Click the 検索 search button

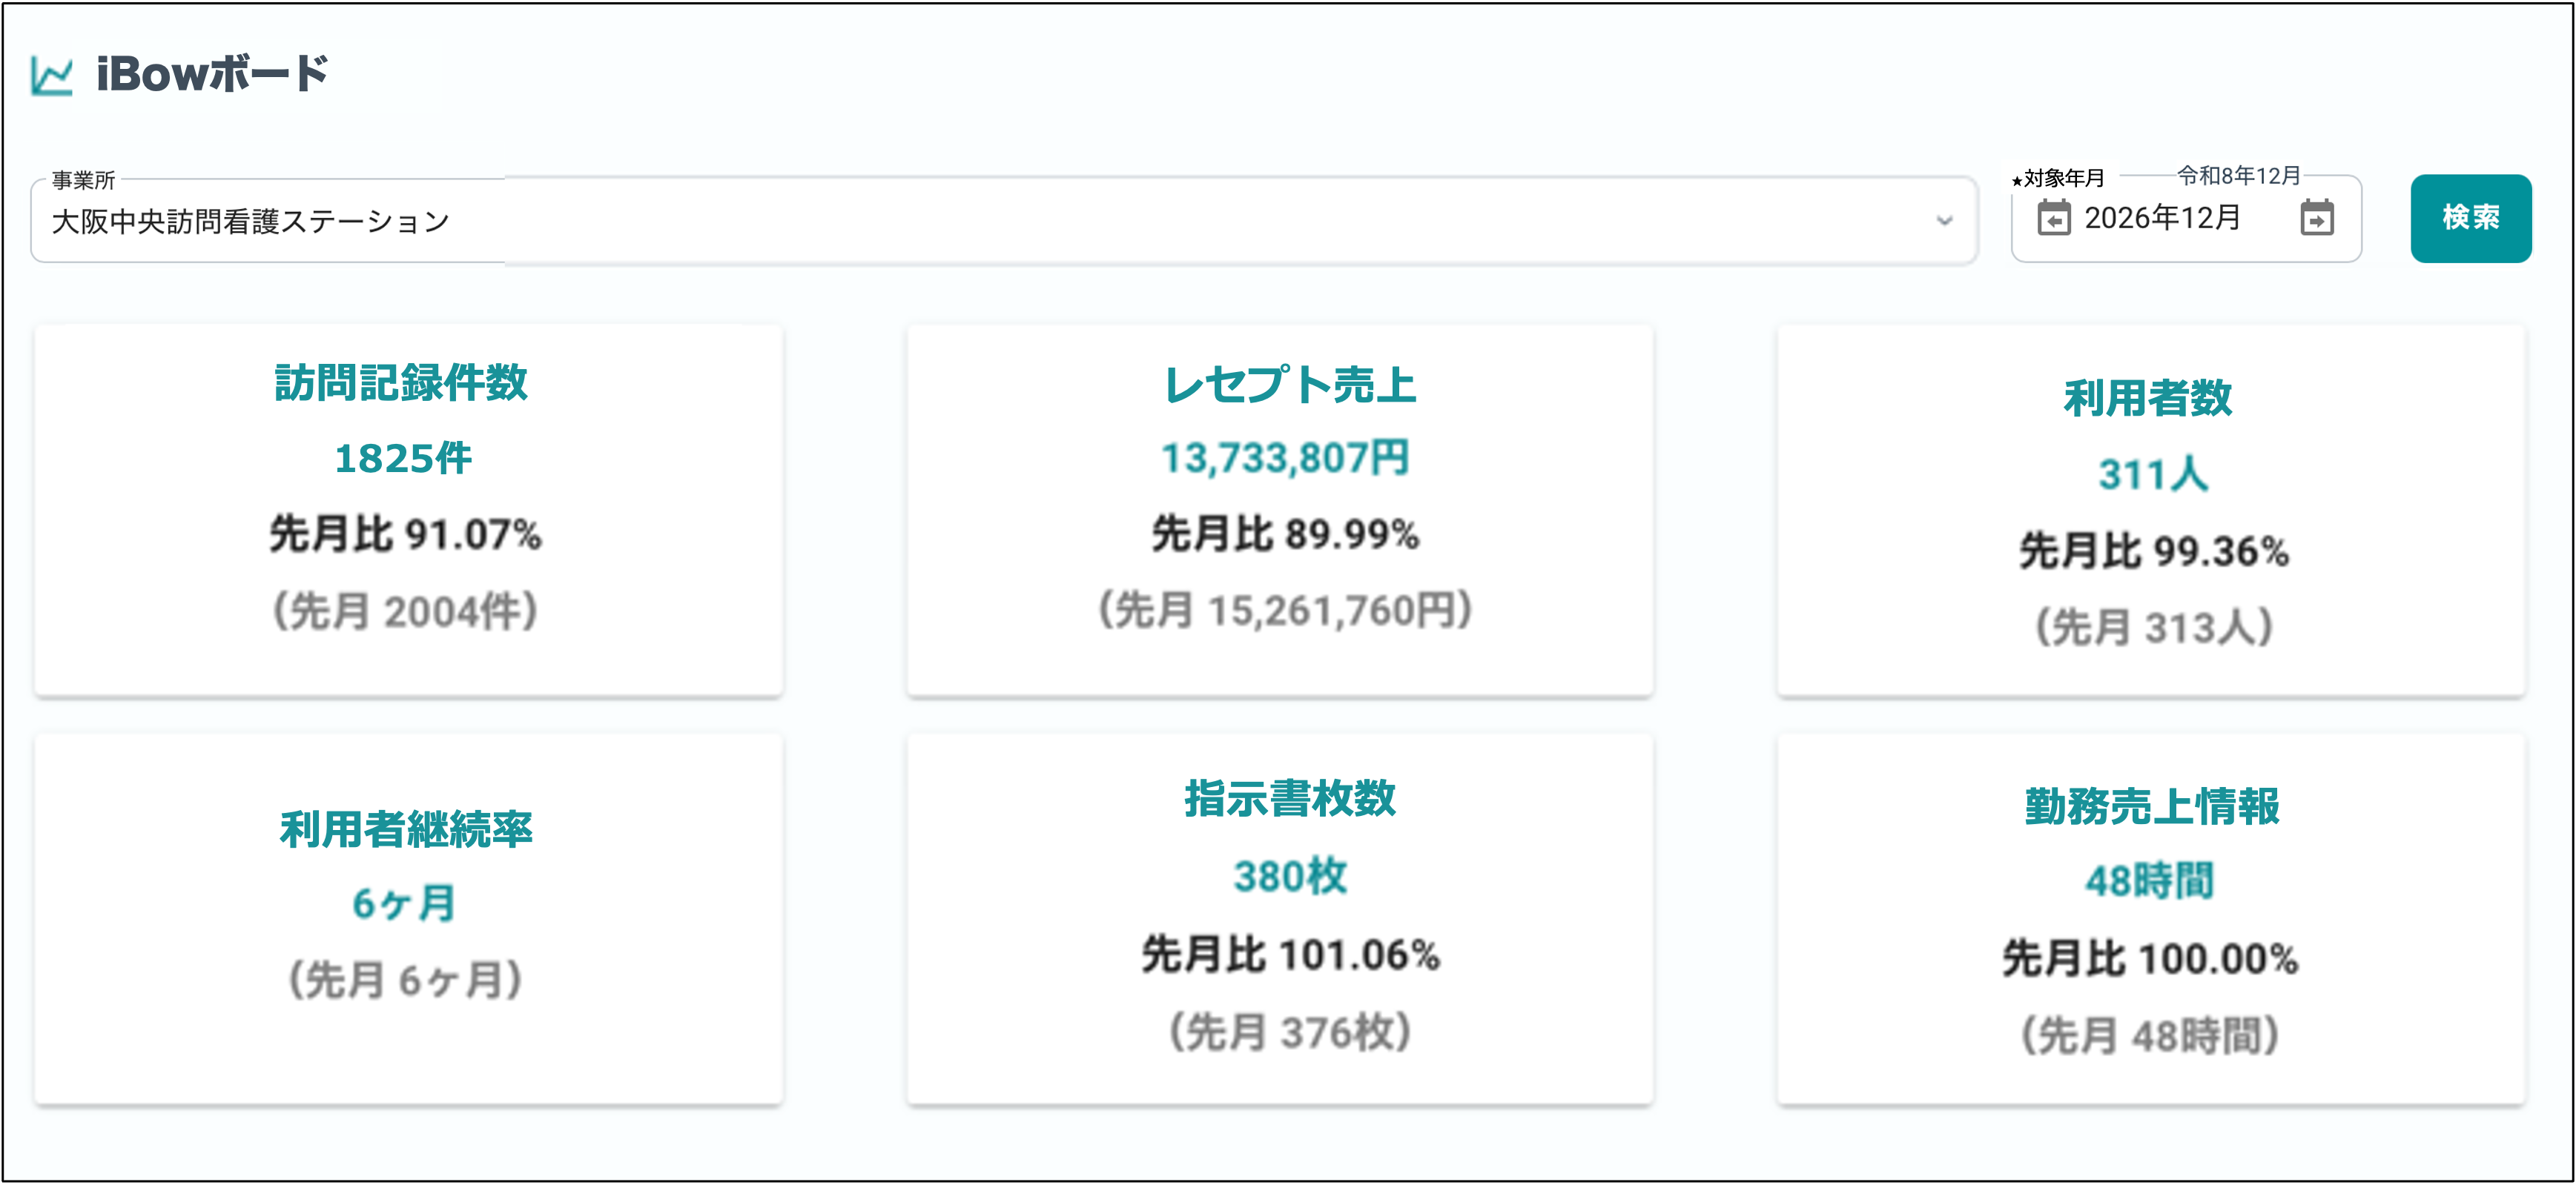click(x=2470, y=218)
